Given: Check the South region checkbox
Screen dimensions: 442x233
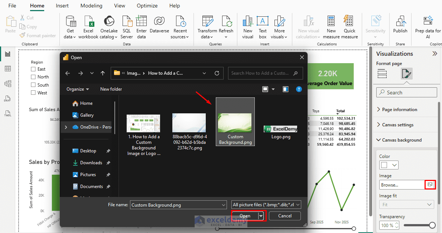Looking at the screenshot, I should tap(33, 85).
